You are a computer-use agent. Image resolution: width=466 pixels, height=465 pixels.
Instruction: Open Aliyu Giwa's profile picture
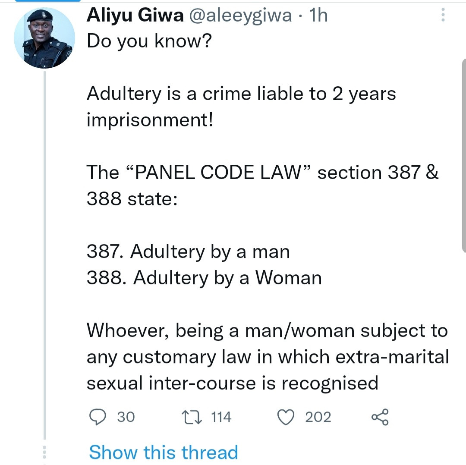(44, 38)
